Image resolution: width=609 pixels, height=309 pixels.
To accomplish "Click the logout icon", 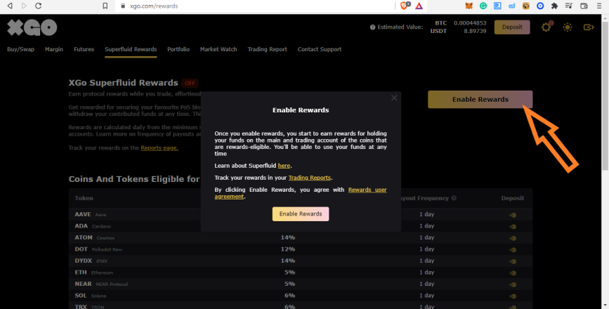I will [589, 27].
